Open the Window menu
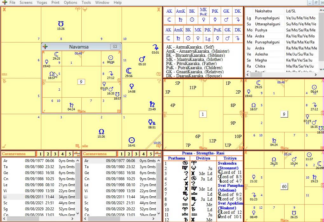This screenshot has width=324, height=222. click(102, 3)
